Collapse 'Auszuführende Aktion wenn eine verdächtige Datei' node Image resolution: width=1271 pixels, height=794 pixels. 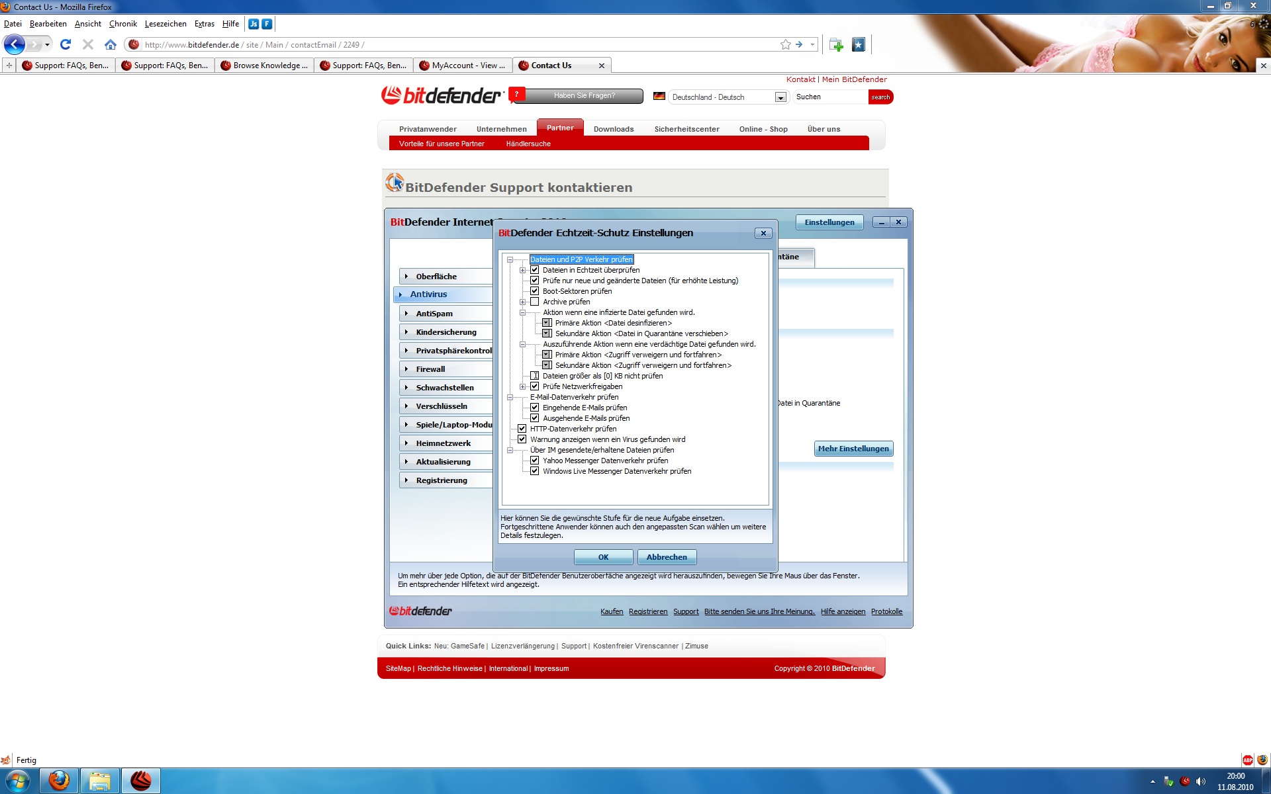coord(522,344)
